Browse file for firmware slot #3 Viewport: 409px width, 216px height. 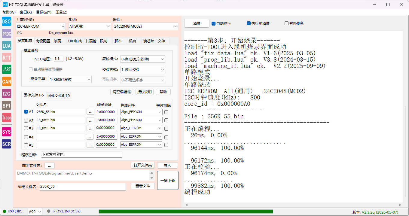(90, 128)
